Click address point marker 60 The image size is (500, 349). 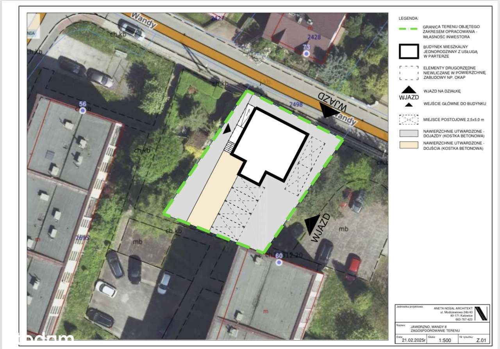point(279,262)
